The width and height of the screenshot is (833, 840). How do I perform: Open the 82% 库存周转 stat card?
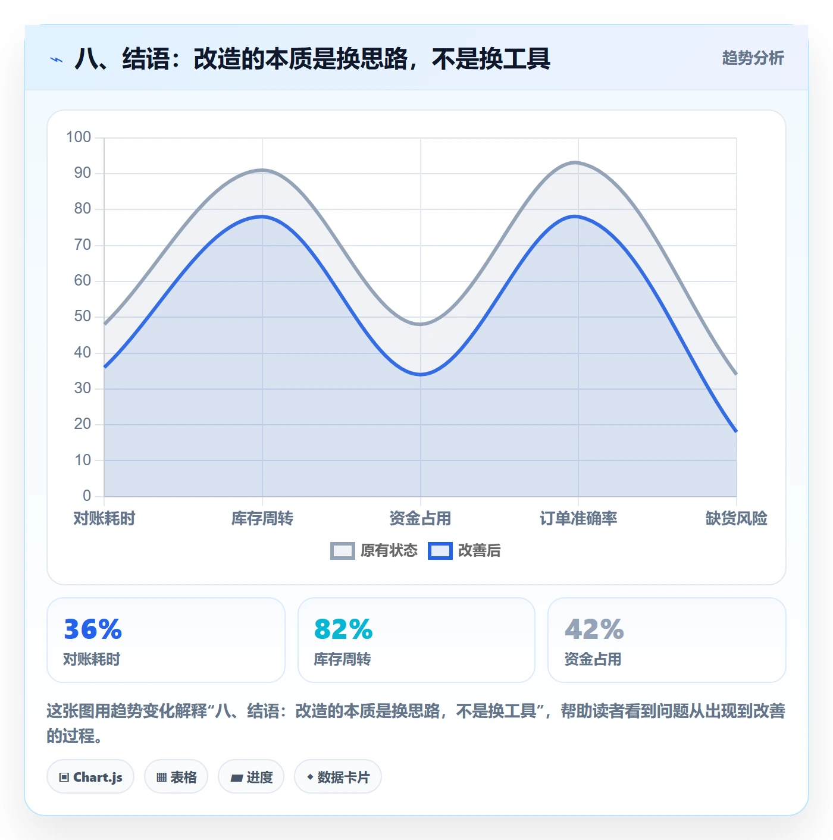tap(416, 640)
